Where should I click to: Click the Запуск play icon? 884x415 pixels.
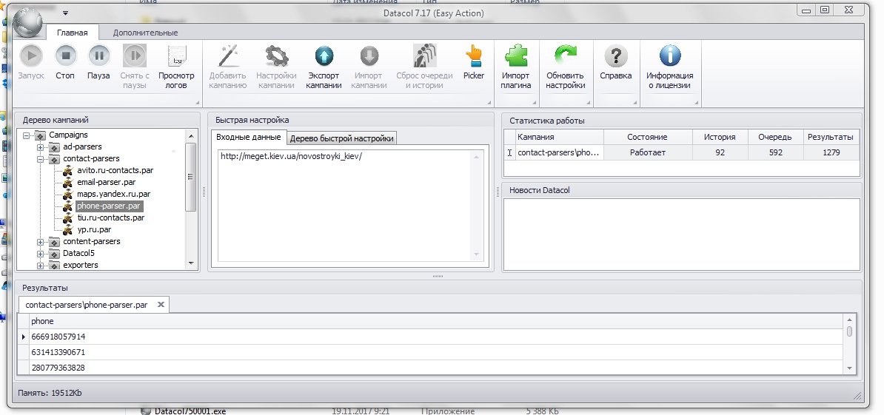point(31,55)
